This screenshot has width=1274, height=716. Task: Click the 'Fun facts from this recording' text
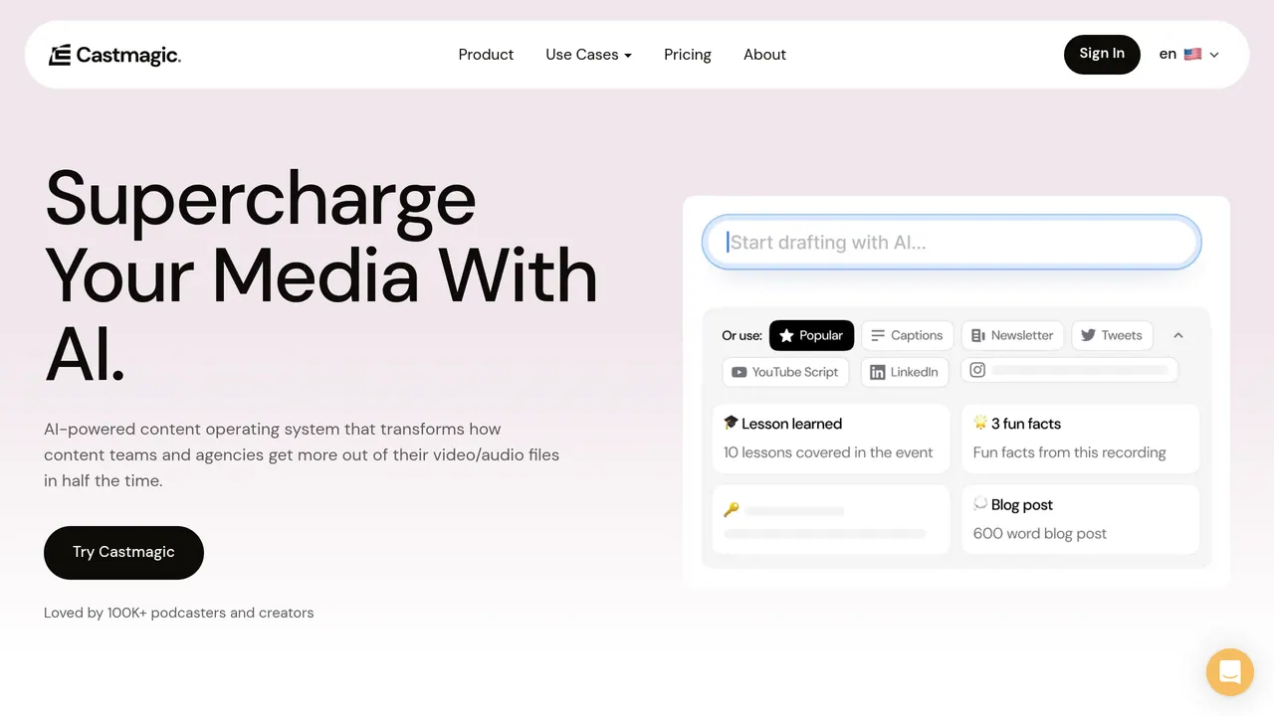[1070, 452]
